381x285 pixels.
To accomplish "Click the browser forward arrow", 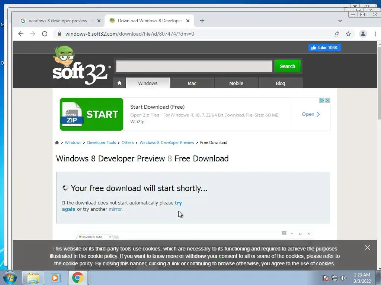I will pyautogui.click(x=33, y=34).
